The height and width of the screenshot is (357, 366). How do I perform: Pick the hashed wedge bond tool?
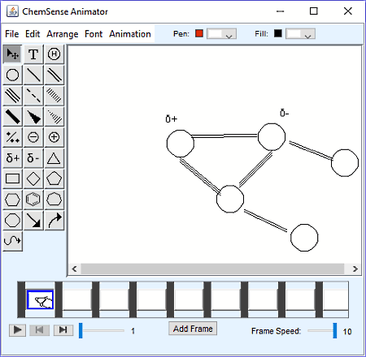tap(54, 116)
